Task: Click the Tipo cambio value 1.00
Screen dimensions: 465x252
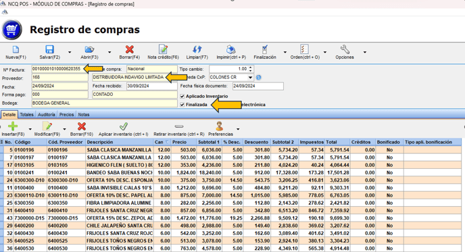Action: coord(228,69)
